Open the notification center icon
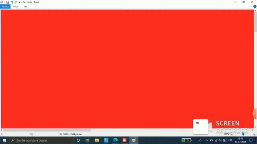The image size is (257, 144). (x=251, y=140)
